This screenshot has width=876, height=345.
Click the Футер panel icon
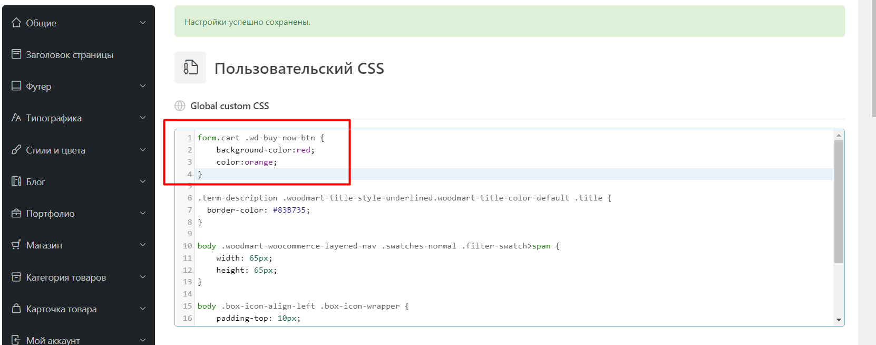pos(16,86)
